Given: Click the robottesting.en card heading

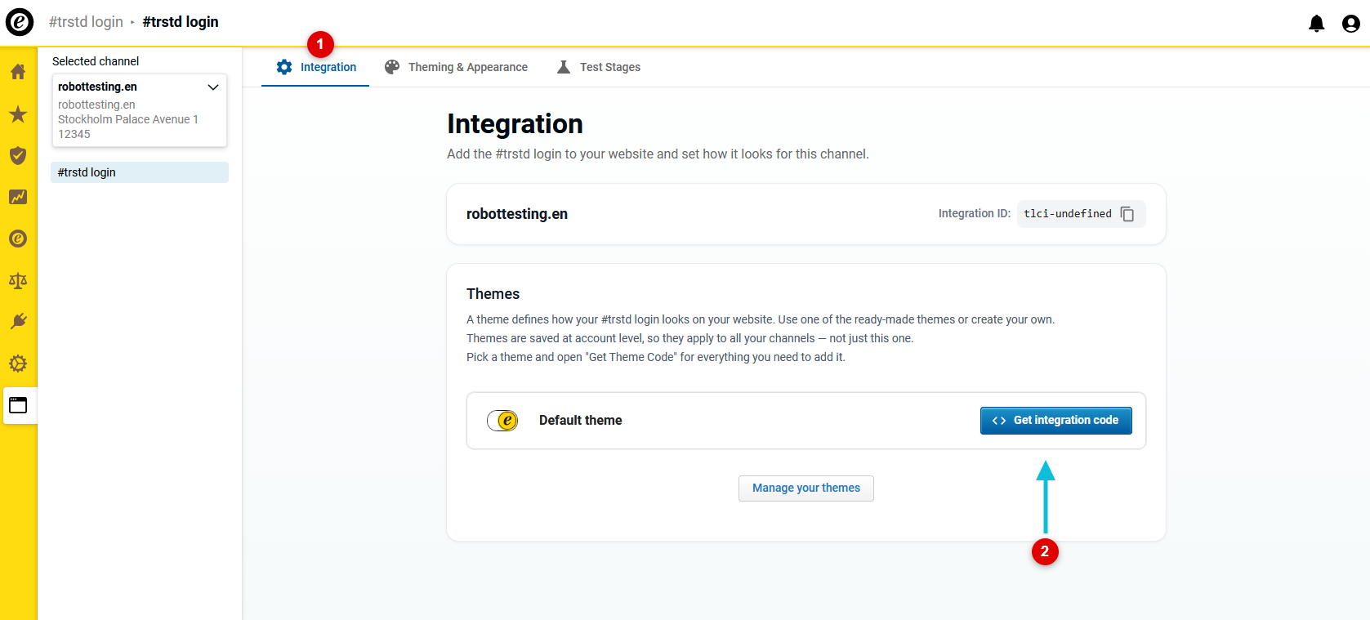Looking at the screenshot, I should (517, 214).
